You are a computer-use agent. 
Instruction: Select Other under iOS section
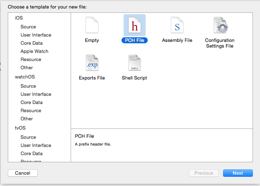27,67
